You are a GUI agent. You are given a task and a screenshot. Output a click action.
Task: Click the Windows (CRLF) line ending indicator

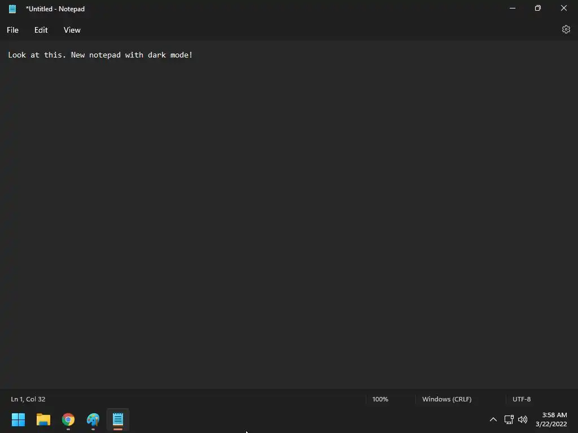tap(447, 399)
